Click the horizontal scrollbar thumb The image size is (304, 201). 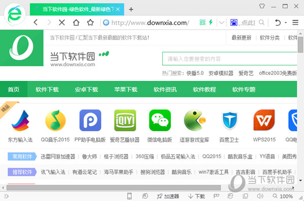[x=113, y=187]
